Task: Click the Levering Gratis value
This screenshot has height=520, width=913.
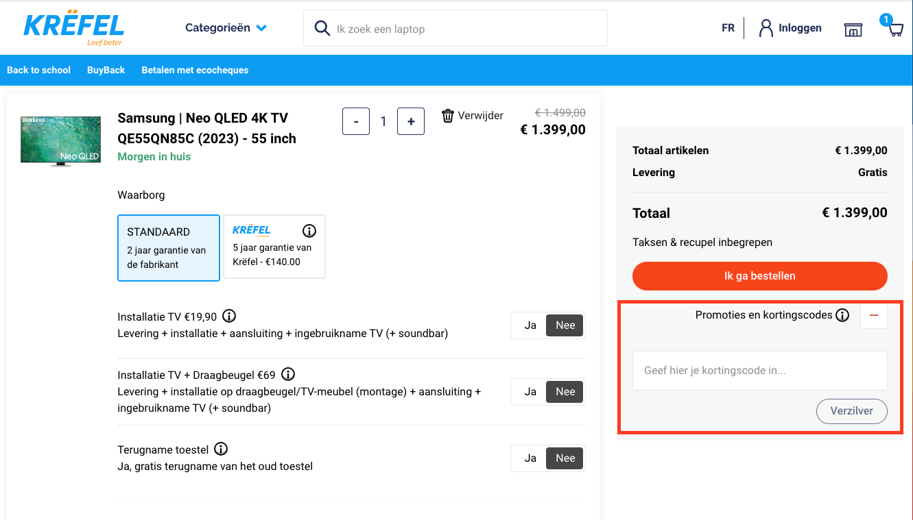Action: [x=873, y=172]
